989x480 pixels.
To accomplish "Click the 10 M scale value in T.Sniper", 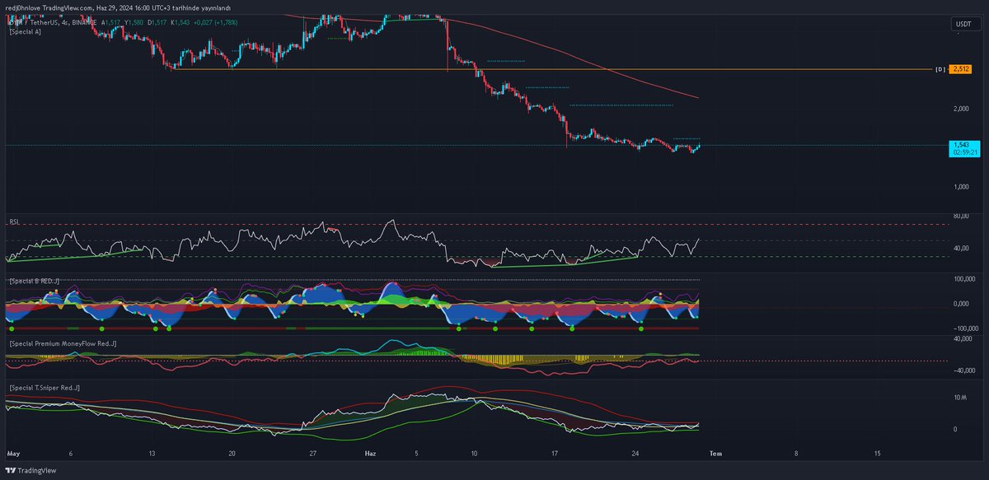I will 960,398.
